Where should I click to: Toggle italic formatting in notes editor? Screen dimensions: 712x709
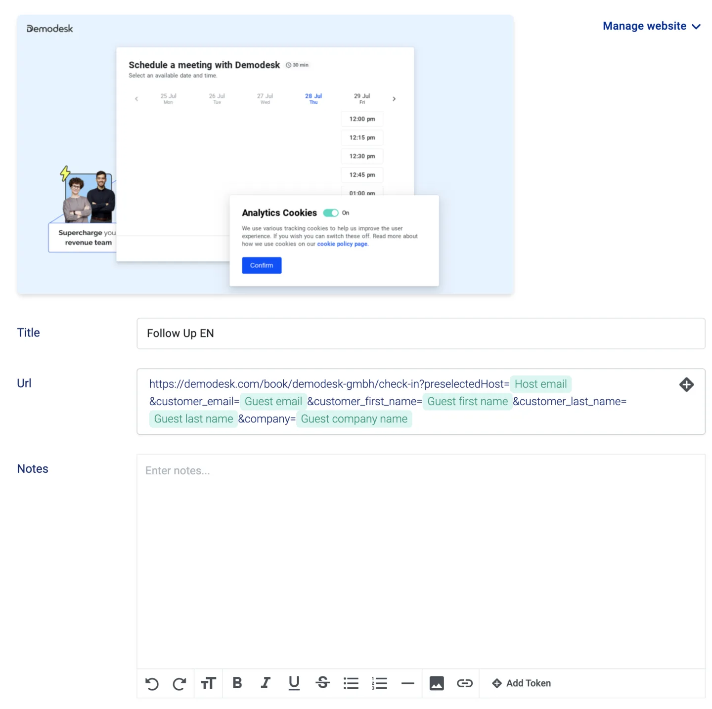pos(266,683)
